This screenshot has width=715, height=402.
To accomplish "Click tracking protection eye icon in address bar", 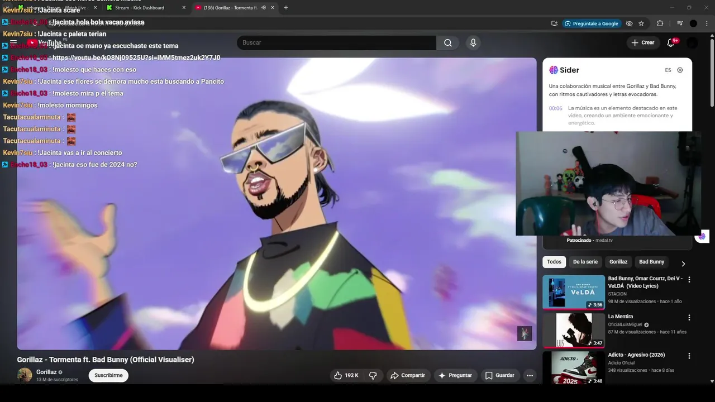I will pyautogui.click(x=629, y=23).
